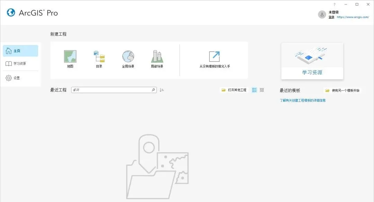Screen dimensions: 374x202
Task: Open the https://www.arcgis.com/ portal link
Action: (353, 17)
